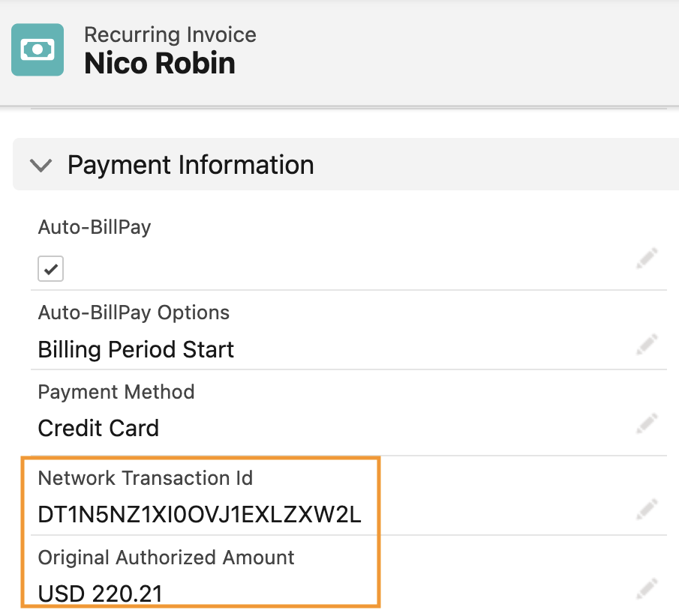Image resolution: width=679 pixels, height=613 pixels.
Task: Click the USD 220.21 amount value
Action: click(x=101, y=594)
